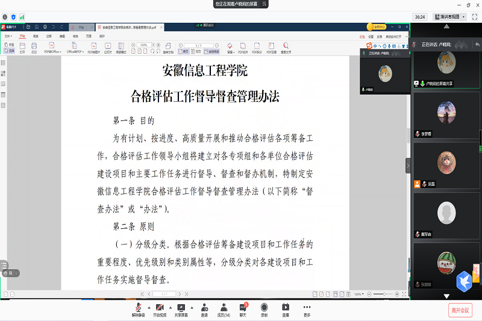Click the red 离开会议 button
The image size is (482, 321).
[460, 310]
